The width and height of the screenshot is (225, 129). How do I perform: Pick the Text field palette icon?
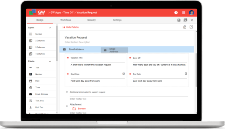click(30, 68)
